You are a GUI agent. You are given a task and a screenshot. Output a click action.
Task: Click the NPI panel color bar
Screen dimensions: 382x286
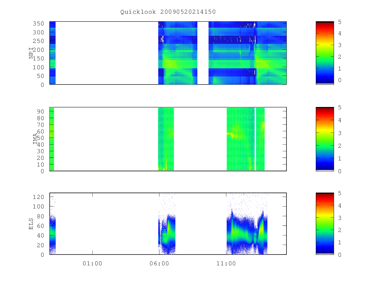click(x=325, y=53)
